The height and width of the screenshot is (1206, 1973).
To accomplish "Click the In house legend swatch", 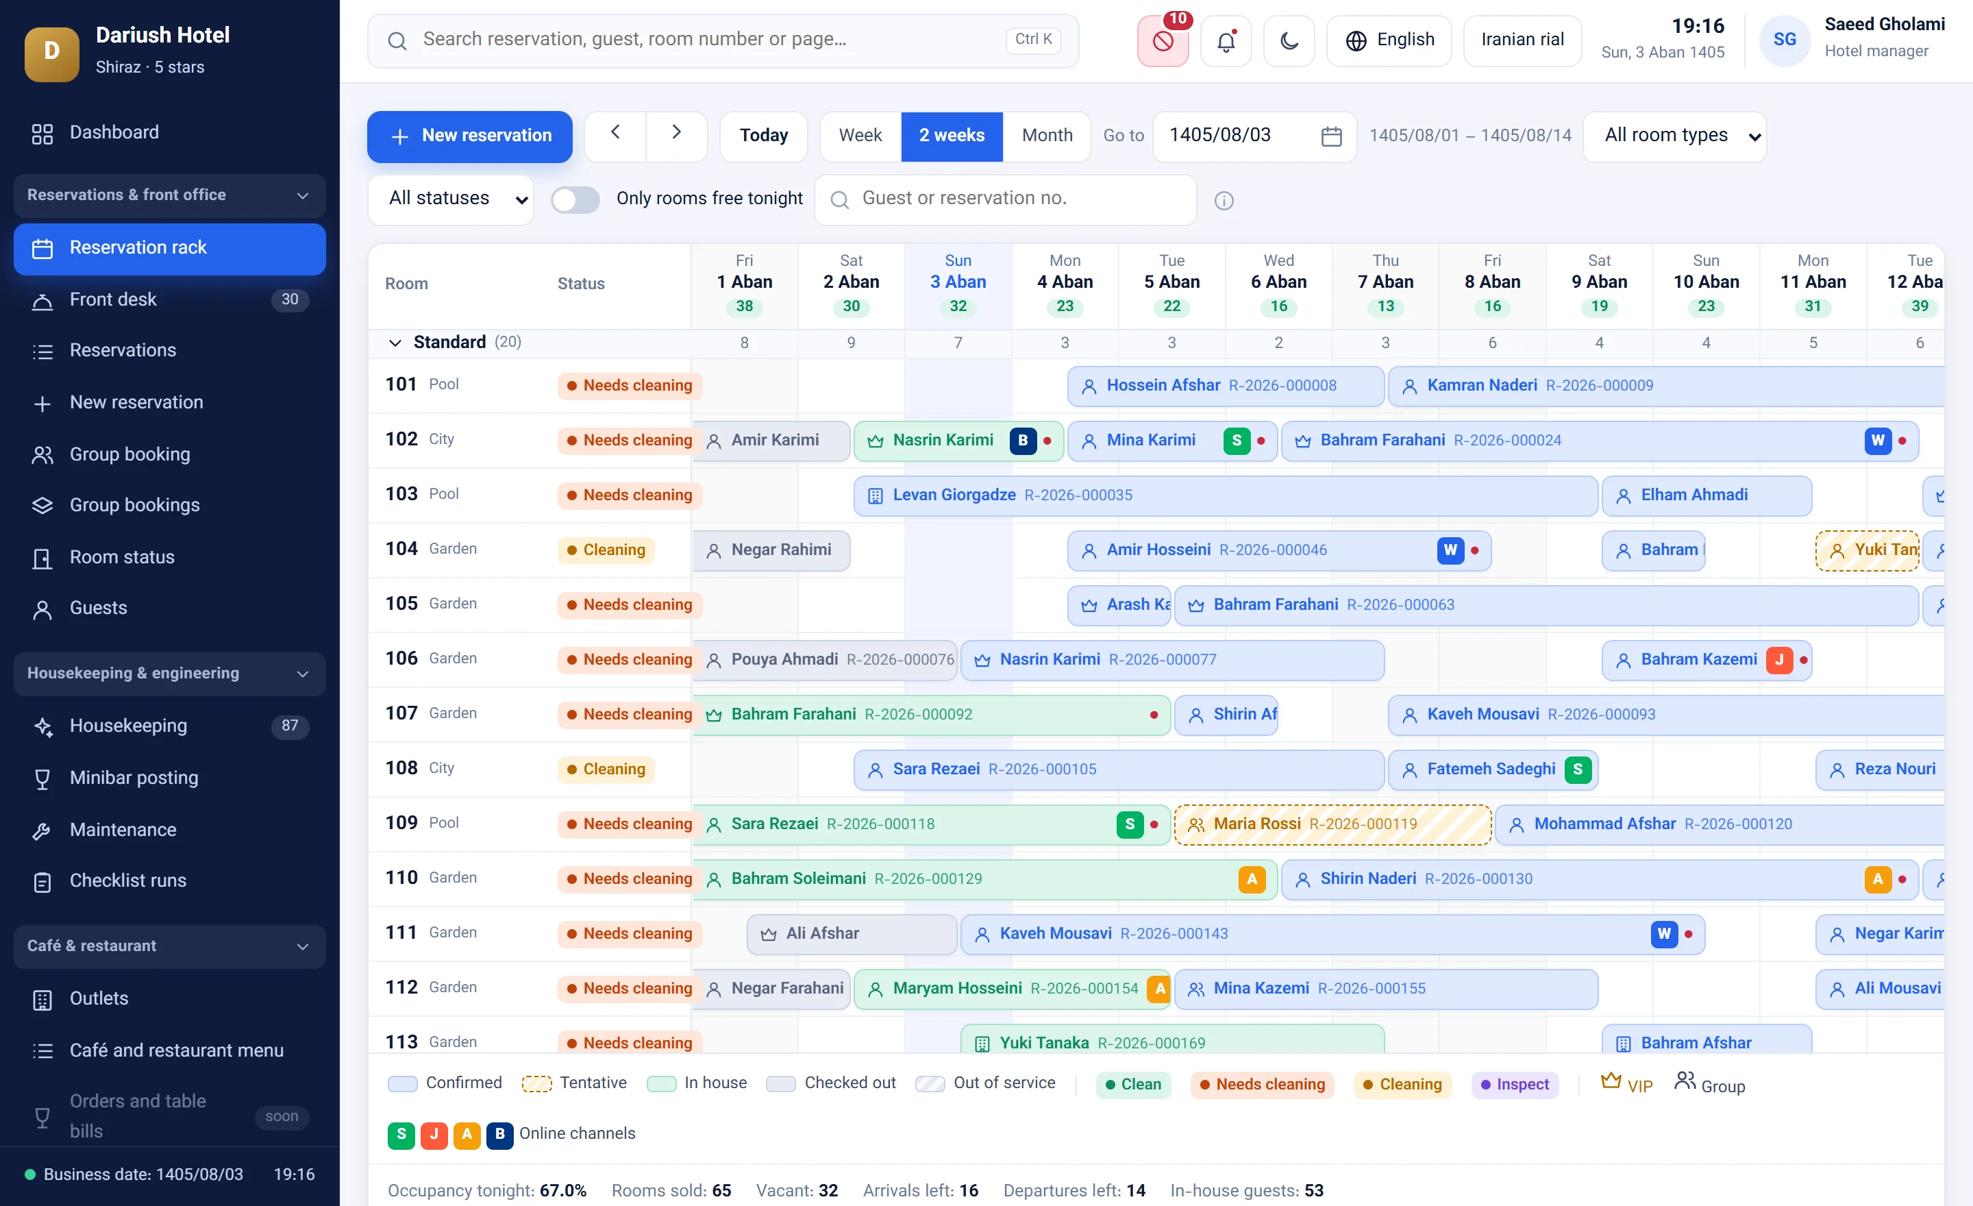I will [661, 1084].
